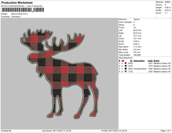
Task: Click the design name 'abercrombie 5,8 in'
Action: (19, 14)
